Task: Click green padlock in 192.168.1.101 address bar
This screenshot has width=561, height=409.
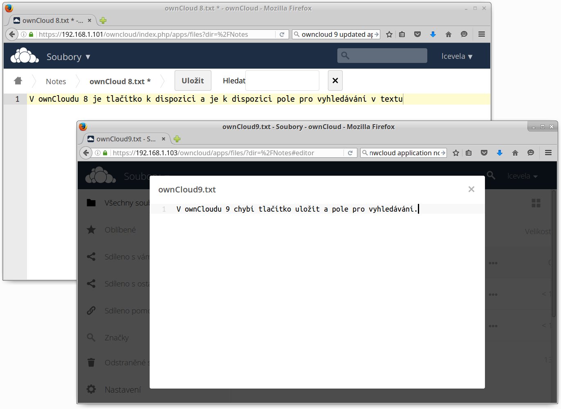Action: coord(31,34)
